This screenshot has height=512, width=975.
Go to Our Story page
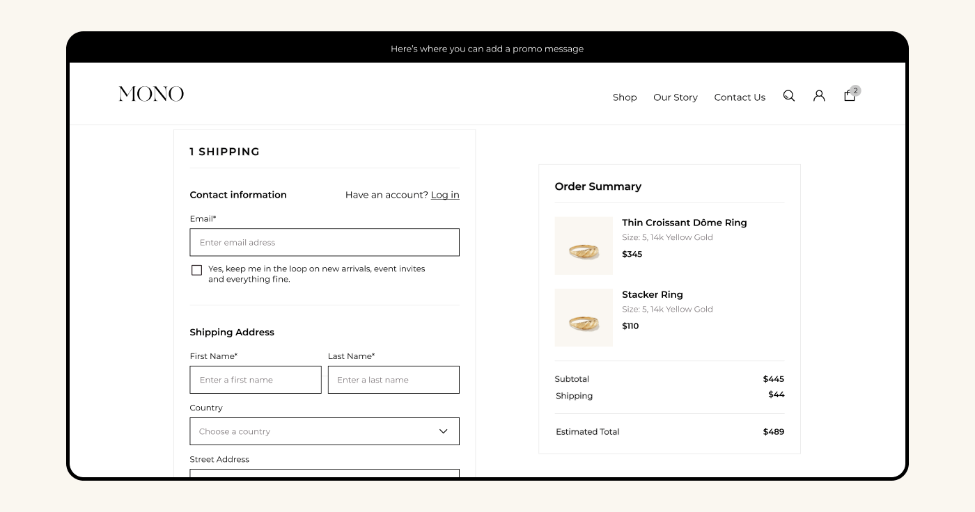point(675,97)
